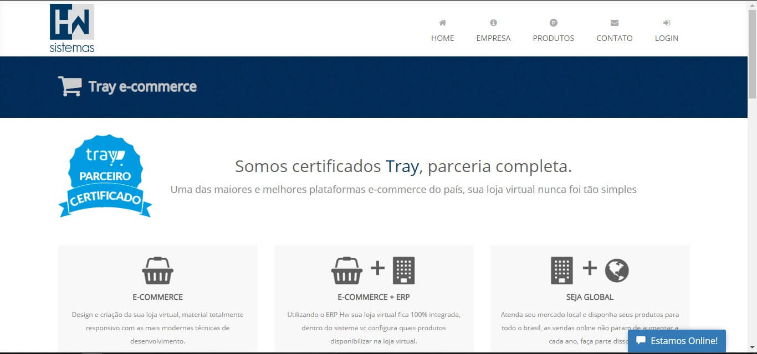Open the CONTATO menu item
The width and height of the screenshot is (757, 354).
tap(615, 38)
